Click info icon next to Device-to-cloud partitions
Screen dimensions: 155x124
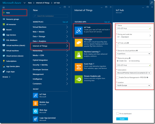137,50
